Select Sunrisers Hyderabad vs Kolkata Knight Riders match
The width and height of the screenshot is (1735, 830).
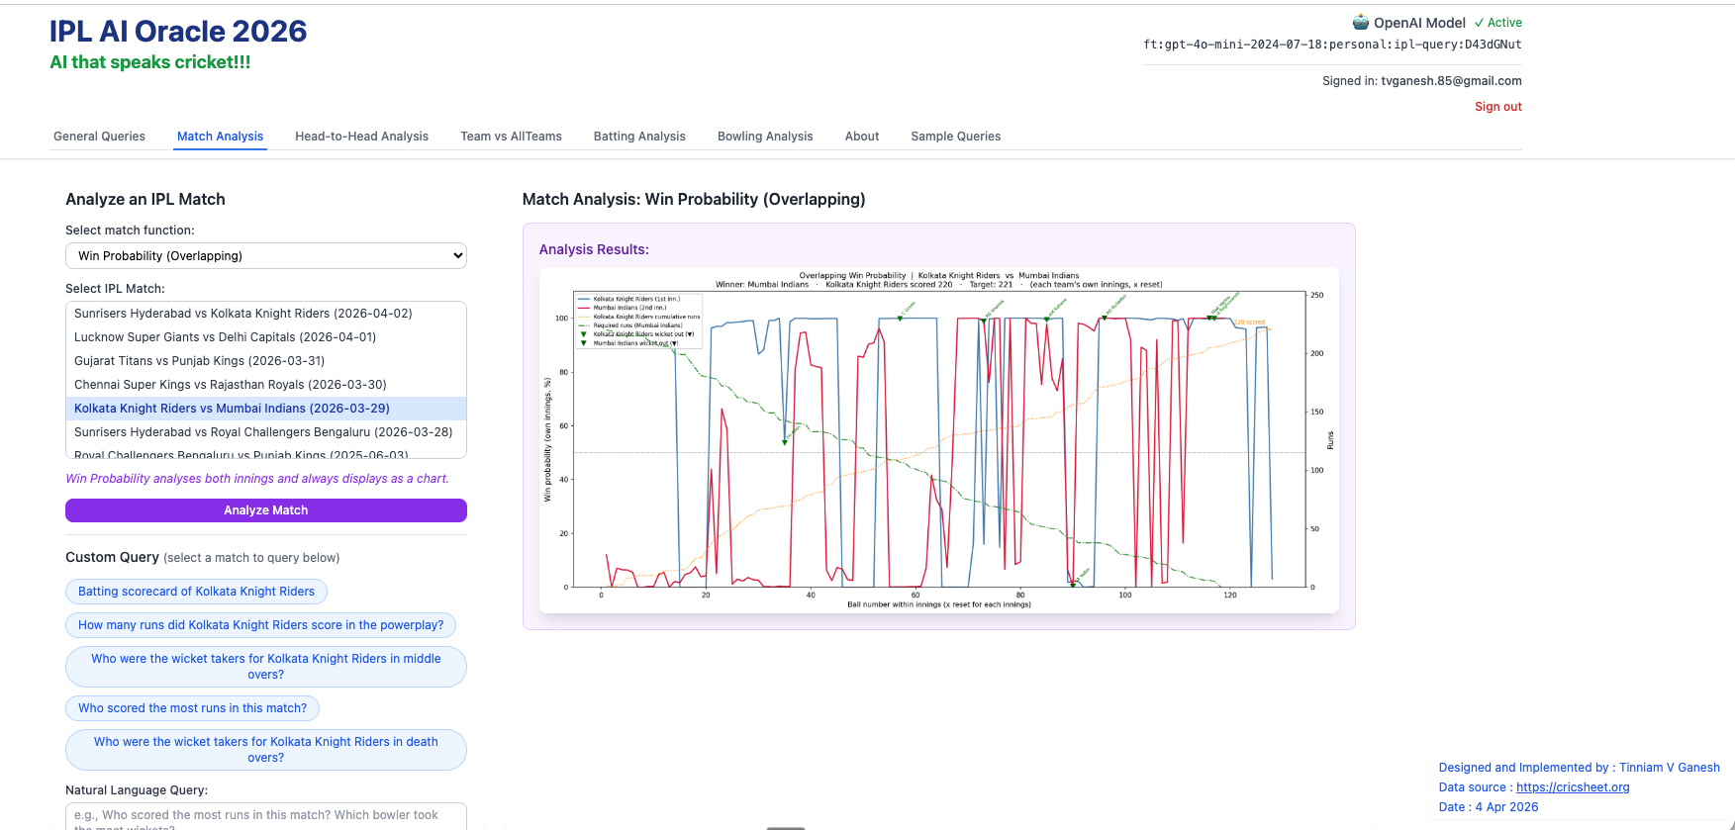pyautogui.click(x=243, y=314)
